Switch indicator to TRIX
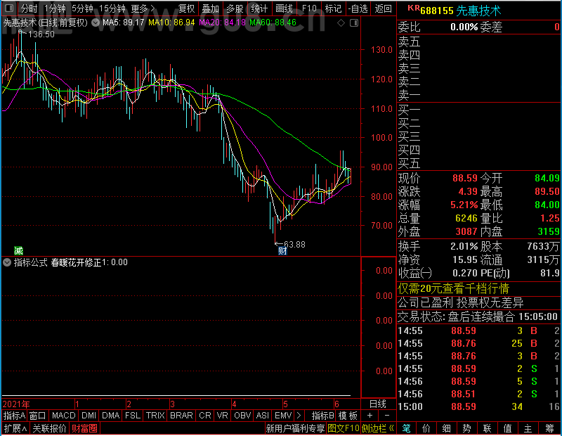Image resolution: width=562 pixels, height=436 pixels. point(155,416)
